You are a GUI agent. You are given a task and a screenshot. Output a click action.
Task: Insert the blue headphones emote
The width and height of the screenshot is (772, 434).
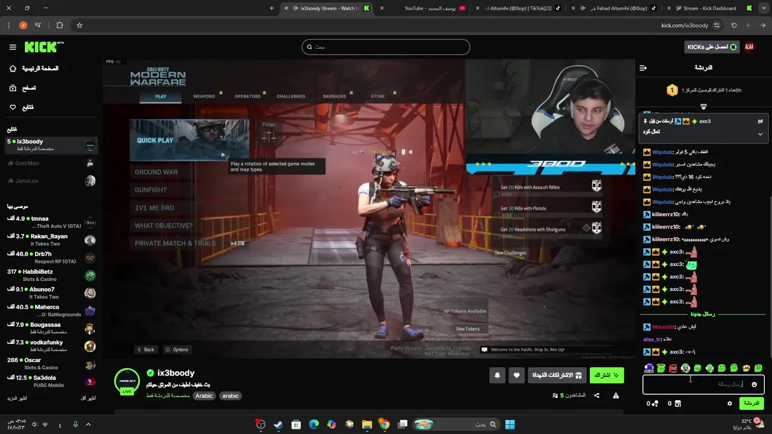pos(649,368)
